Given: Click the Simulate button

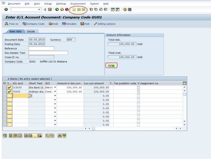Looking at the screenshot, I should 69,24.
